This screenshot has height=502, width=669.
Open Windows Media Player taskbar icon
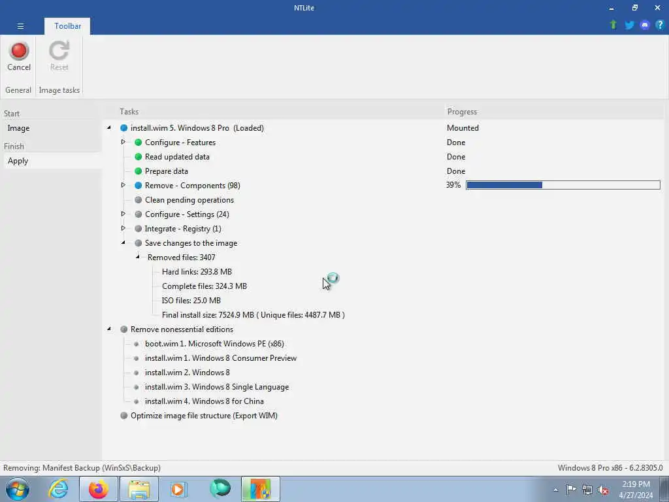(x=178, y=489)
